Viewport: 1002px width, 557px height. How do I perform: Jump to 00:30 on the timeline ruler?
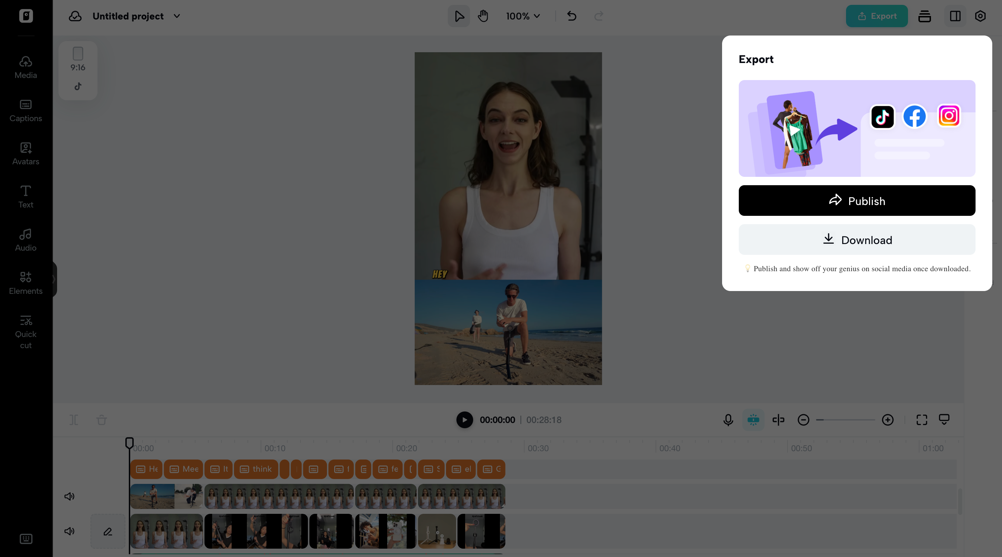click(x=538, y=448)
